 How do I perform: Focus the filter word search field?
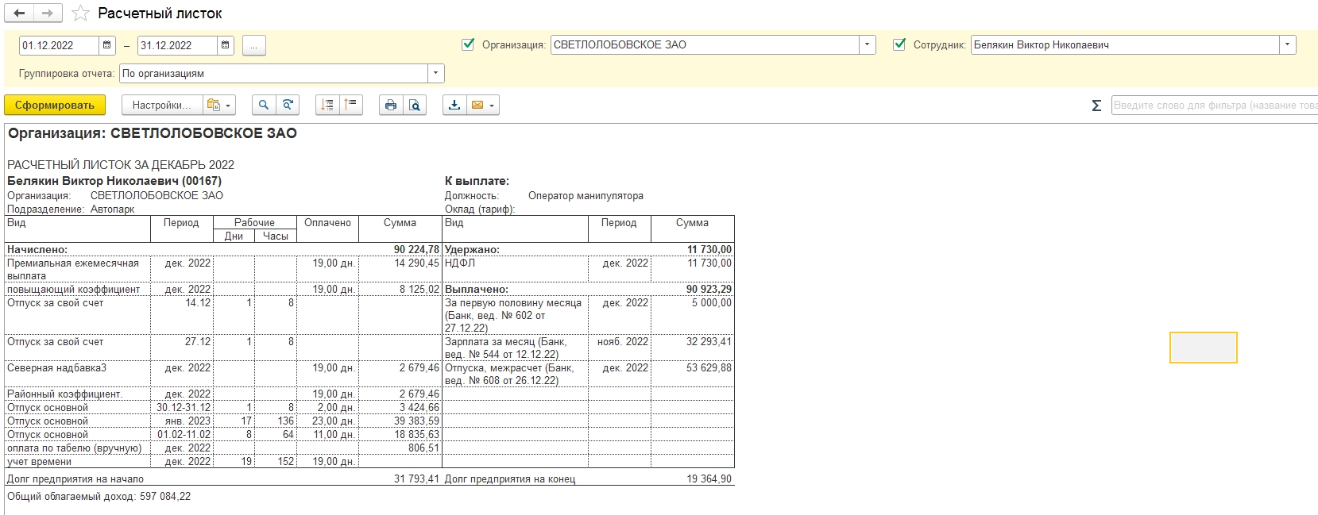[1215, 106]
